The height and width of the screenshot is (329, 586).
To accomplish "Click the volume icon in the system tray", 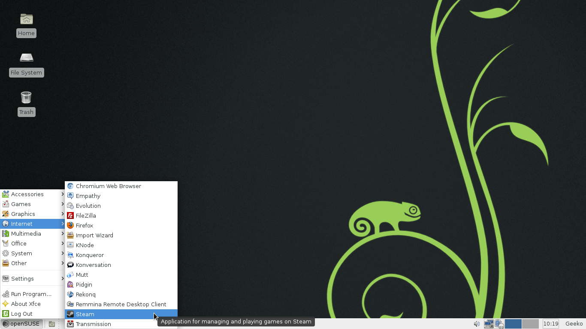I will (476, 324).
